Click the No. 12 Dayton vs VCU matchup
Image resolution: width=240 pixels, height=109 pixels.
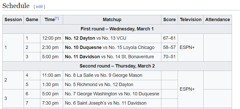click(x=95, y=38)
